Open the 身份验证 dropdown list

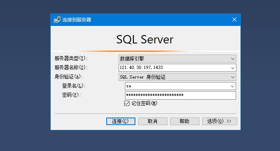coord(177,77)
